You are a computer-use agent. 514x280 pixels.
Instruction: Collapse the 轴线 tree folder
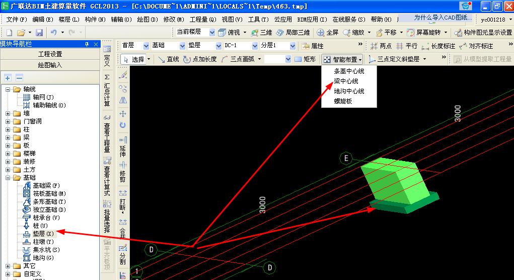8,89
